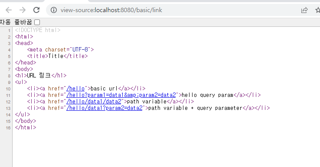The width and height of the screenshot is (320, 167).
Task: Click the 'hello query param' text
Action: pyautogui.click(x=207, y=95)
